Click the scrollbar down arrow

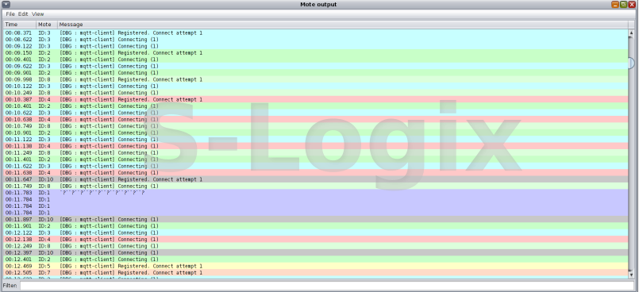[631, 275]
